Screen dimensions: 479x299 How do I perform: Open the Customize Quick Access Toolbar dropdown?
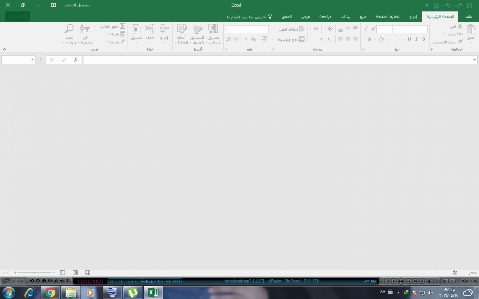[427, 5]
